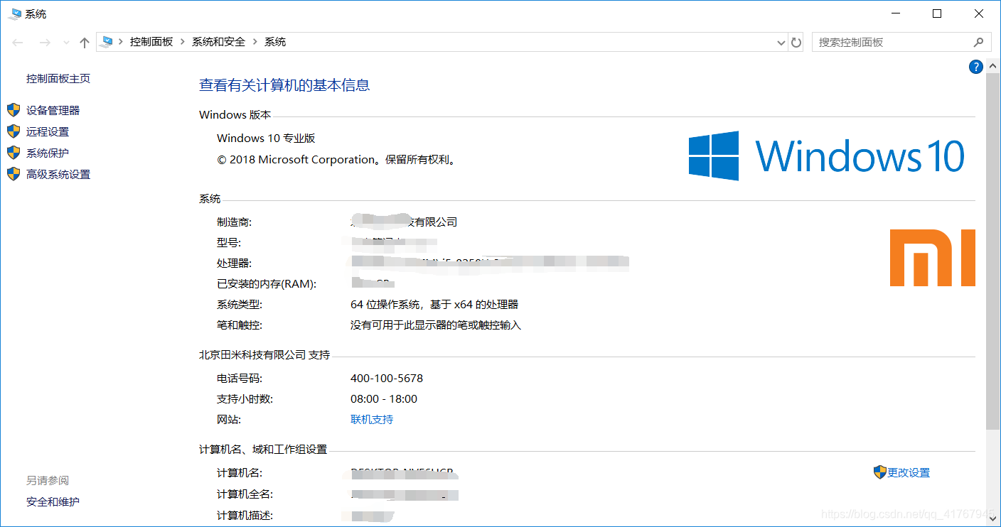1001x527 pixels.
Task: Click the 制造商 label
Action: pos(235,222)
